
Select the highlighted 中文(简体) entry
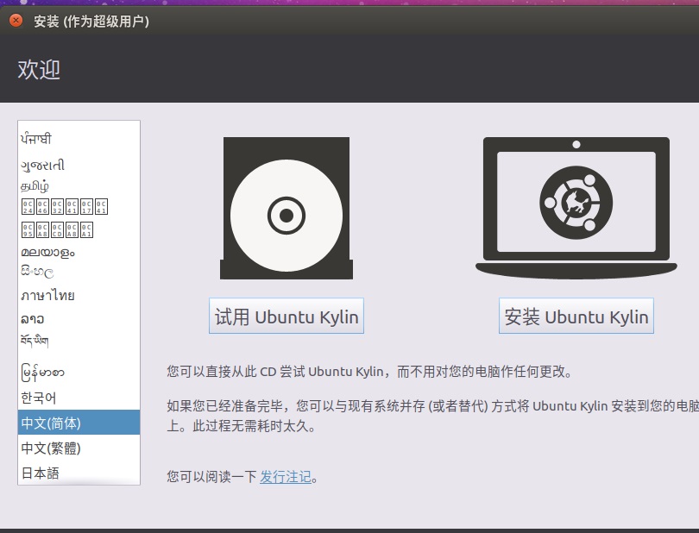(x=51, y=423)
